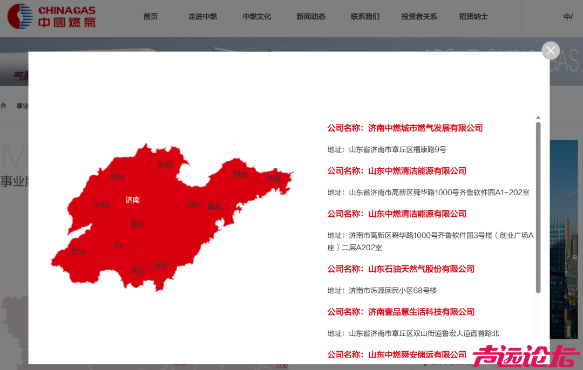
Task: Click company name 山东石油天然气股份有限公司
Action: 421,269
